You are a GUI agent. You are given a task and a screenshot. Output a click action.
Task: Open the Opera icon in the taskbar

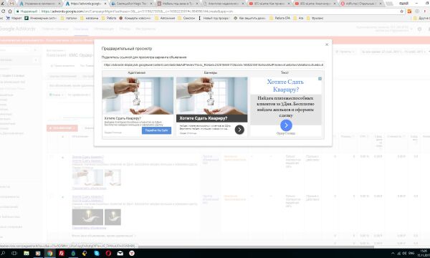(108, 253)
